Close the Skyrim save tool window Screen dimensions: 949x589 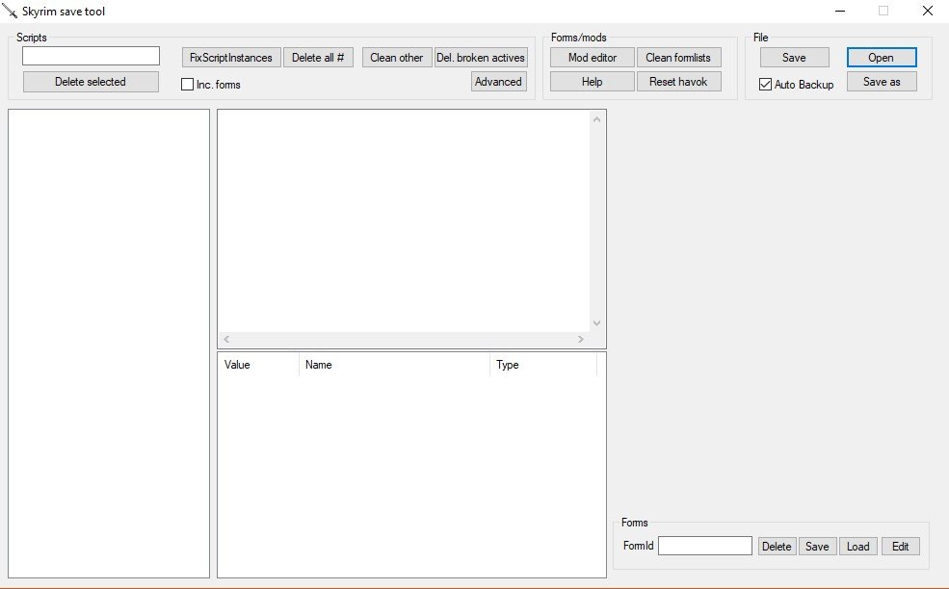(x=927, y=11)
